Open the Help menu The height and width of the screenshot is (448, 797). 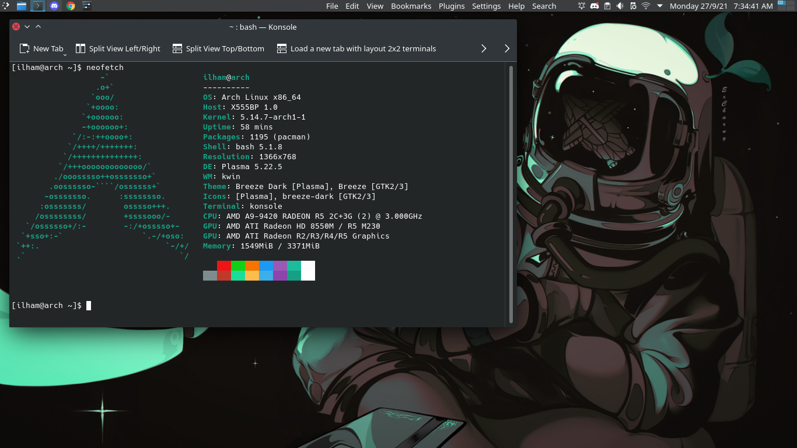pyautogui.click(x=516, y=6)
